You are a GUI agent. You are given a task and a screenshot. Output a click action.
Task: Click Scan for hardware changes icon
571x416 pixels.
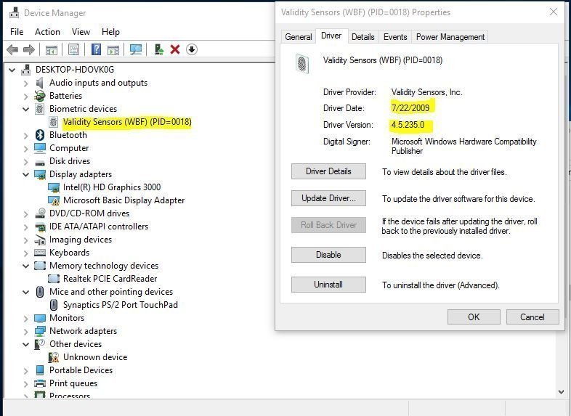point(136,49)
